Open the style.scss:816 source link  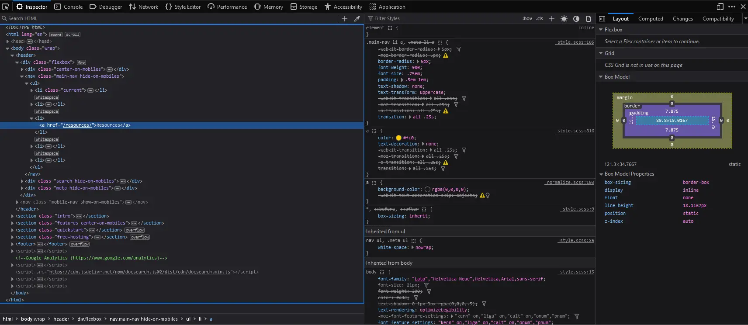pyautogui.click(x=575, y=131)
